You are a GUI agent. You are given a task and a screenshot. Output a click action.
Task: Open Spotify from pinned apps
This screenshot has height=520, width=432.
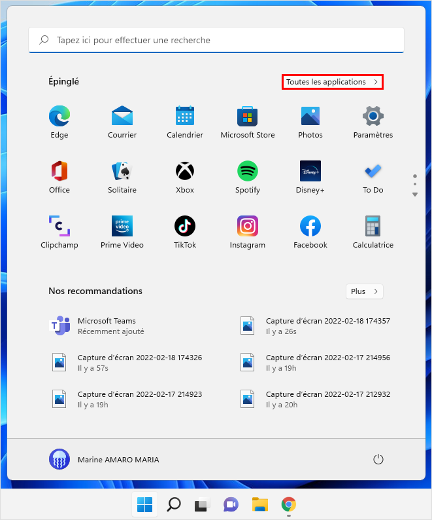click(248, 177)
